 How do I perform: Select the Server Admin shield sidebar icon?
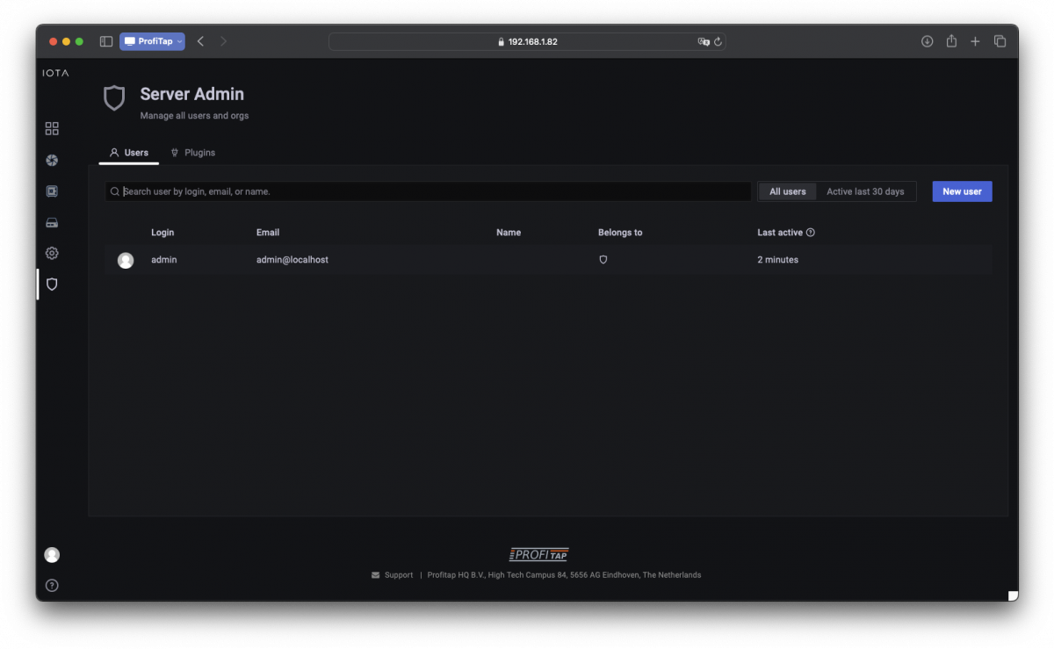pos(52,285)
